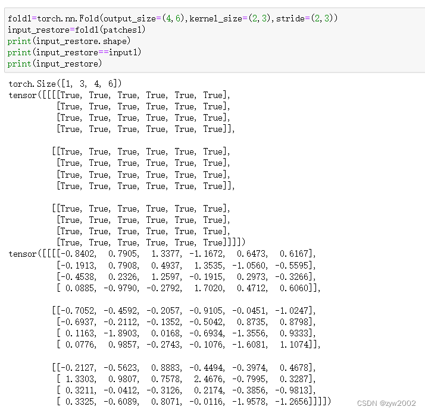Screen dimensions: 425x413
Task: Click the print(input_restore==input1) line
Action: (74, 52)
